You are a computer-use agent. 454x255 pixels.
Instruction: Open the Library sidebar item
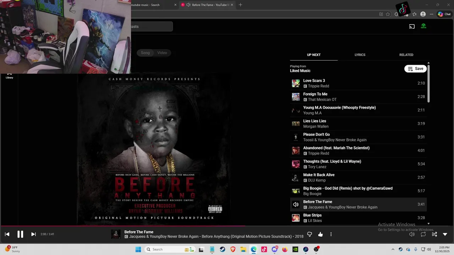coord(9,75)
